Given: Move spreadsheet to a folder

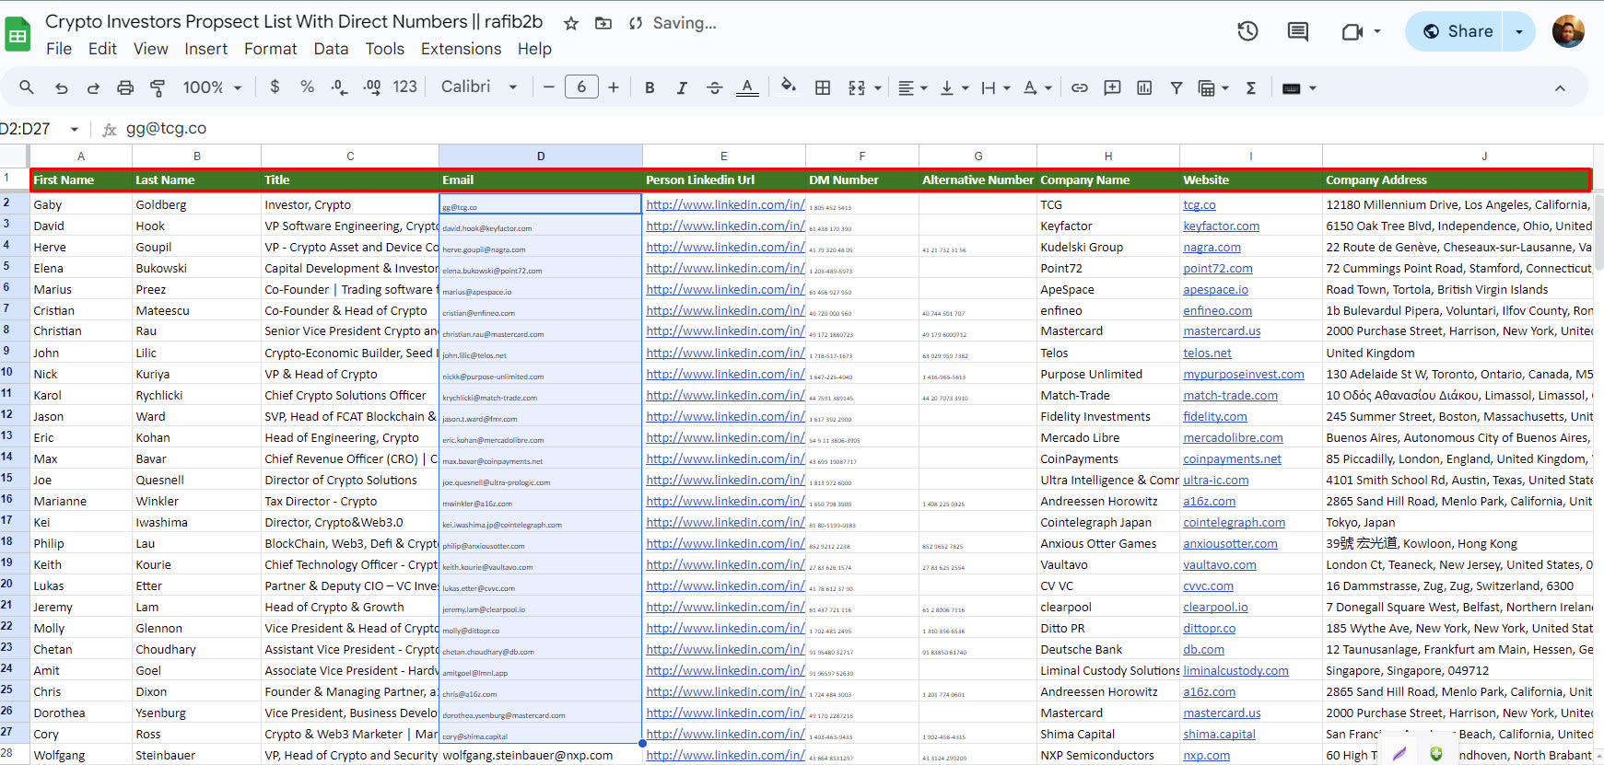Looking at the screenshot, I should coord(603,23).
